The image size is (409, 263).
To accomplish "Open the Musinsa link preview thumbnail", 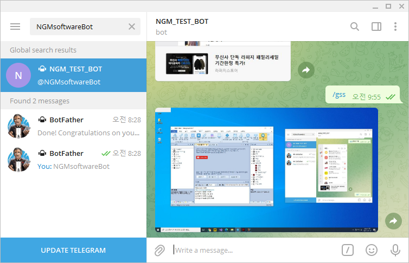I will point(187,64).
